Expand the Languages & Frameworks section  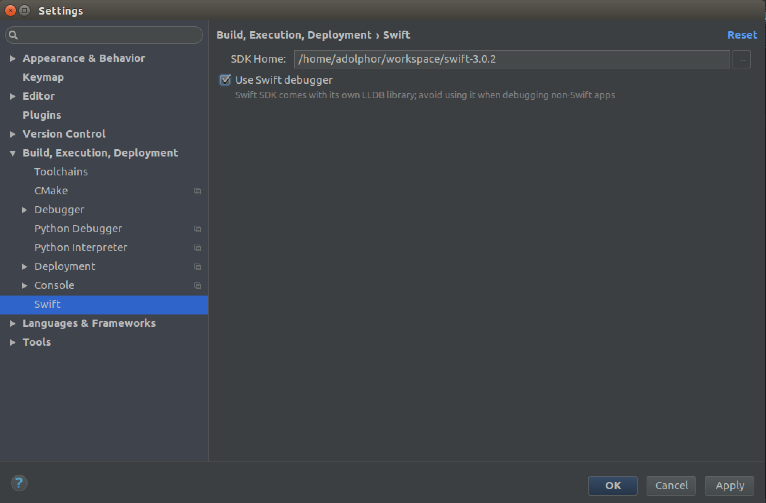(x=13, y=323)
